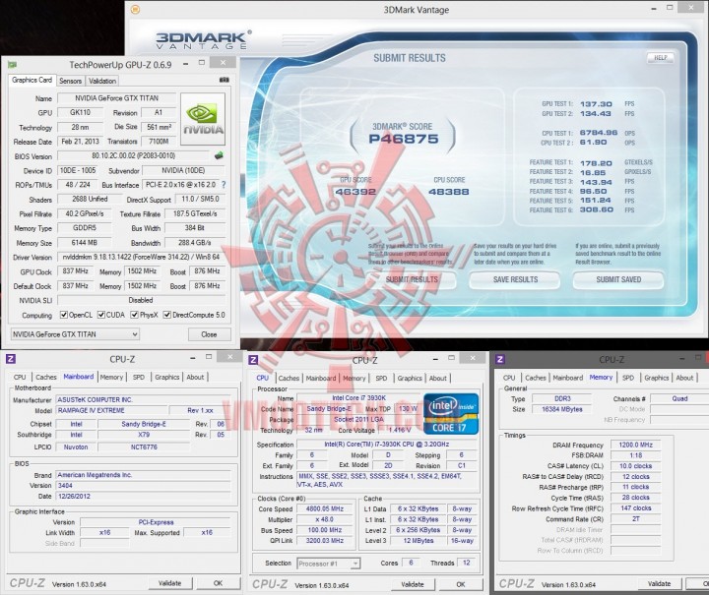
Task: Switch to the Sensors tab in GPU-Z
Action: [71, 81]
